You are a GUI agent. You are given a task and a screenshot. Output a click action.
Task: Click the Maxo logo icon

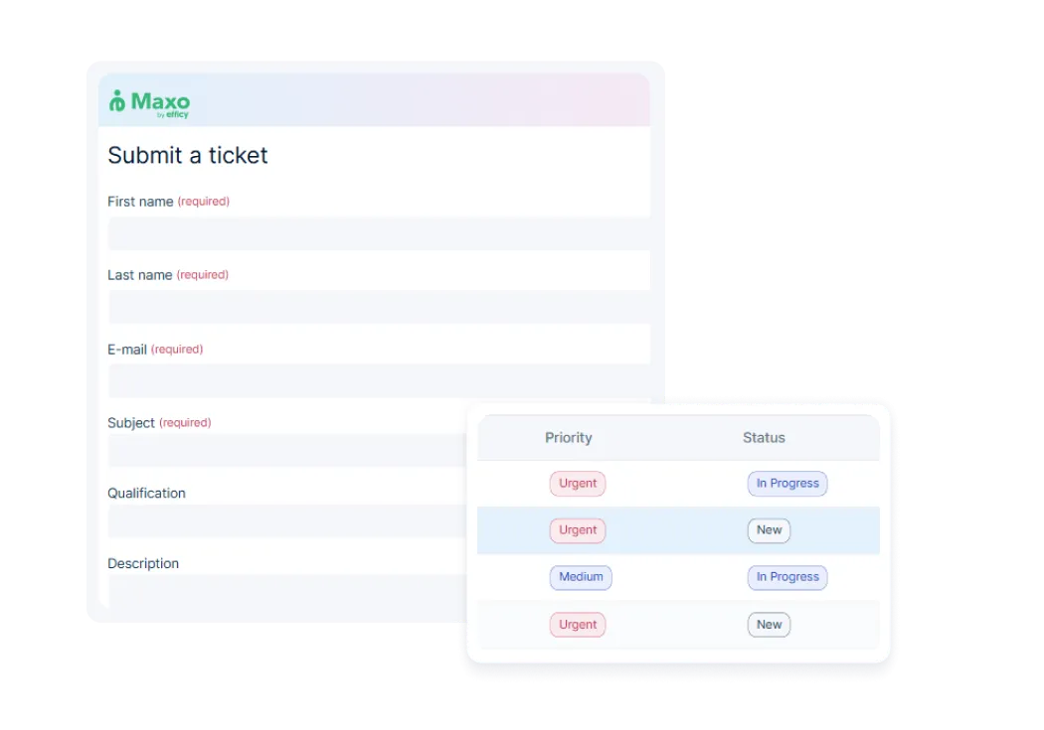tap(117, 101)
